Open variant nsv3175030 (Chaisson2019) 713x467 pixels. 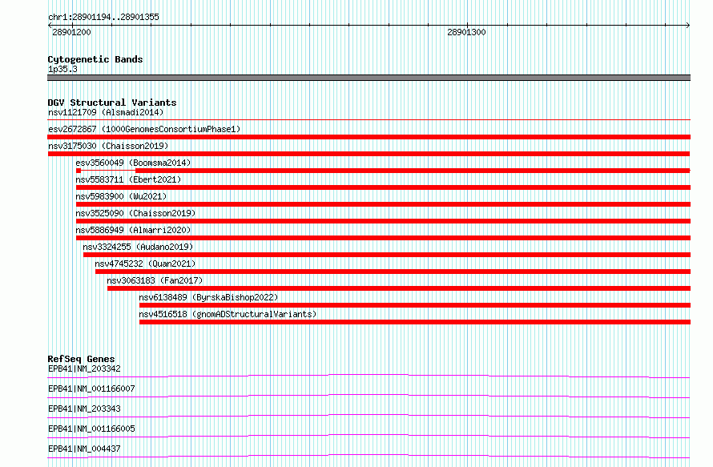pyautogui.click(x=108, y=146)
